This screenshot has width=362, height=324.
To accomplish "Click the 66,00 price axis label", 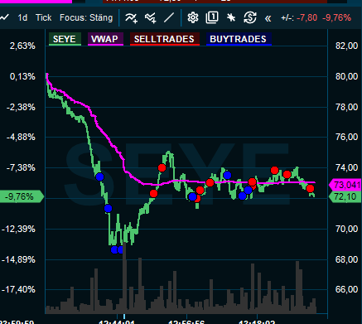I will click(x=346, y=289).
